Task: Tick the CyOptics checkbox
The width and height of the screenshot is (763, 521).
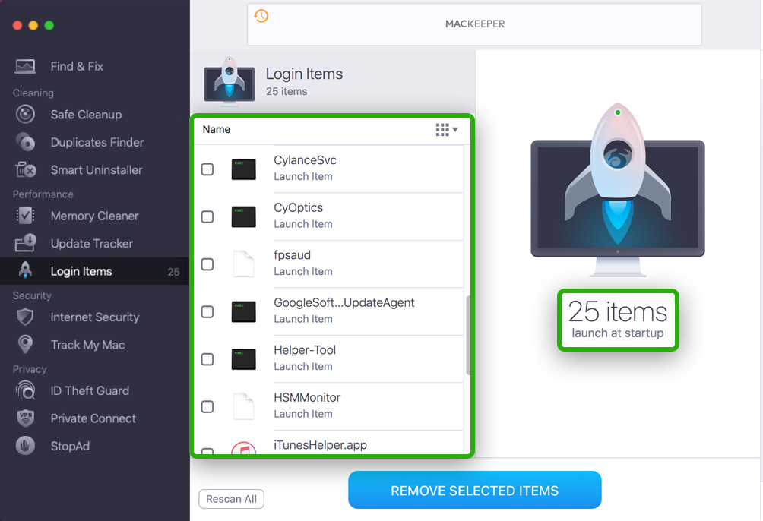Action: coord(207,216)
